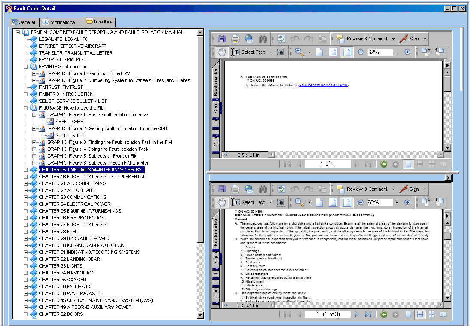Click the zoom in plus button in the top viewer
Screen dimensions: 470x326
tap(407, 52)
